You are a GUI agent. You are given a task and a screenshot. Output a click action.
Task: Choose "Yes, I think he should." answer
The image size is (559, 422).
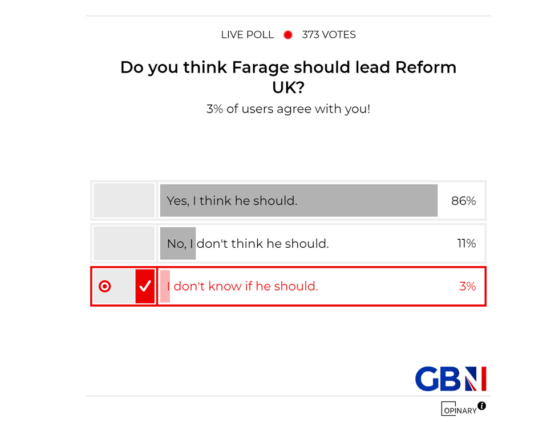pos(232,201)
